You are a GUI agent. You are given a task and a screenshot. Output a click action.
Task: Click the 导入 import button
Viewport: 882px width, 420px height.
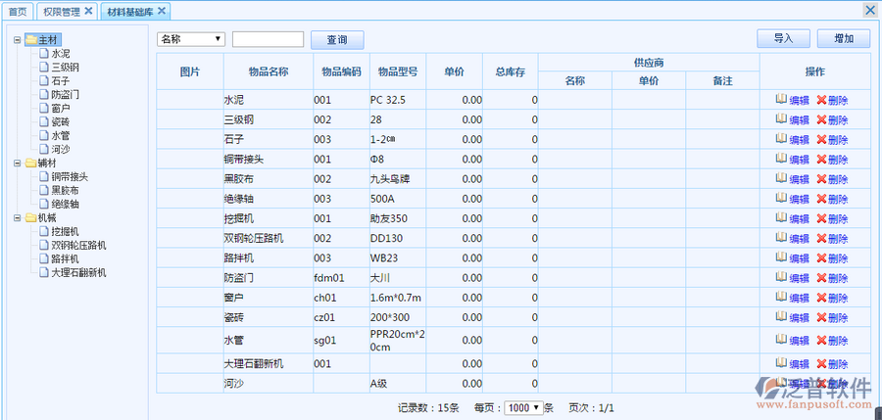point(784,39)
